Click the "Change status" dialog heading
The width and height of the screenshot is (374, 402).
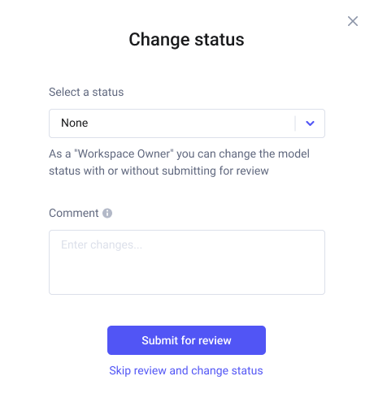(x=186, y=40)
